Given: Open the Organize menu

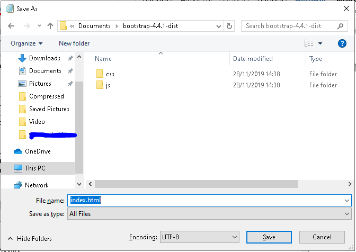Looking at the screenshot, I should [26, 43].
